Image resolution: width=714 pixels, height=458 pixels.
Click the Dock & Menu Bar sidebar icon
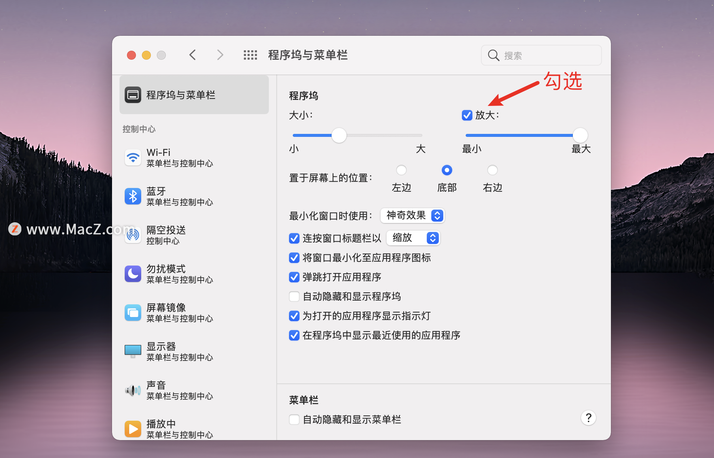pyautogui.click(x=133, y=95)
